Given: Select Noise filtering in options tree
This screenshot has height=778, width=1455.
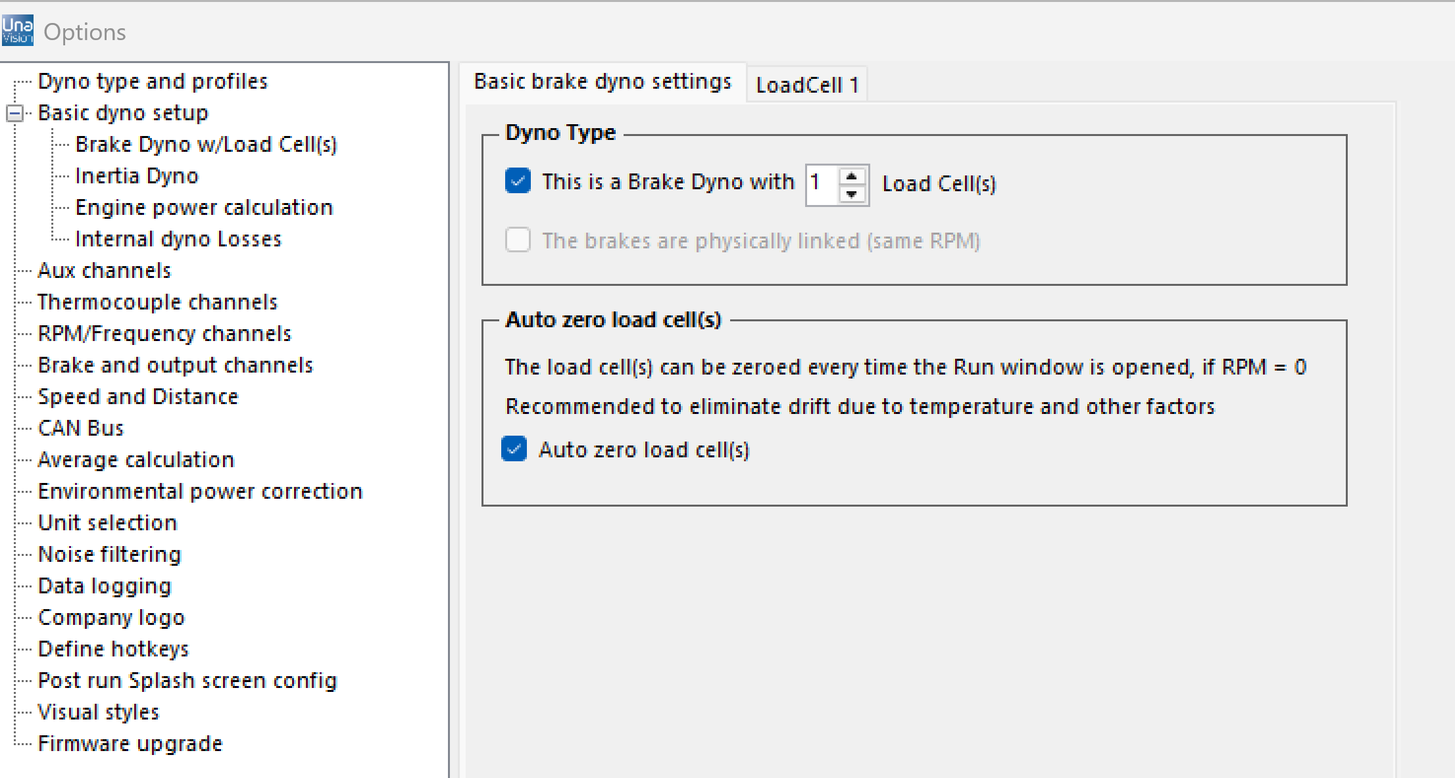Looking at the screenshot, I should (109, 555).
